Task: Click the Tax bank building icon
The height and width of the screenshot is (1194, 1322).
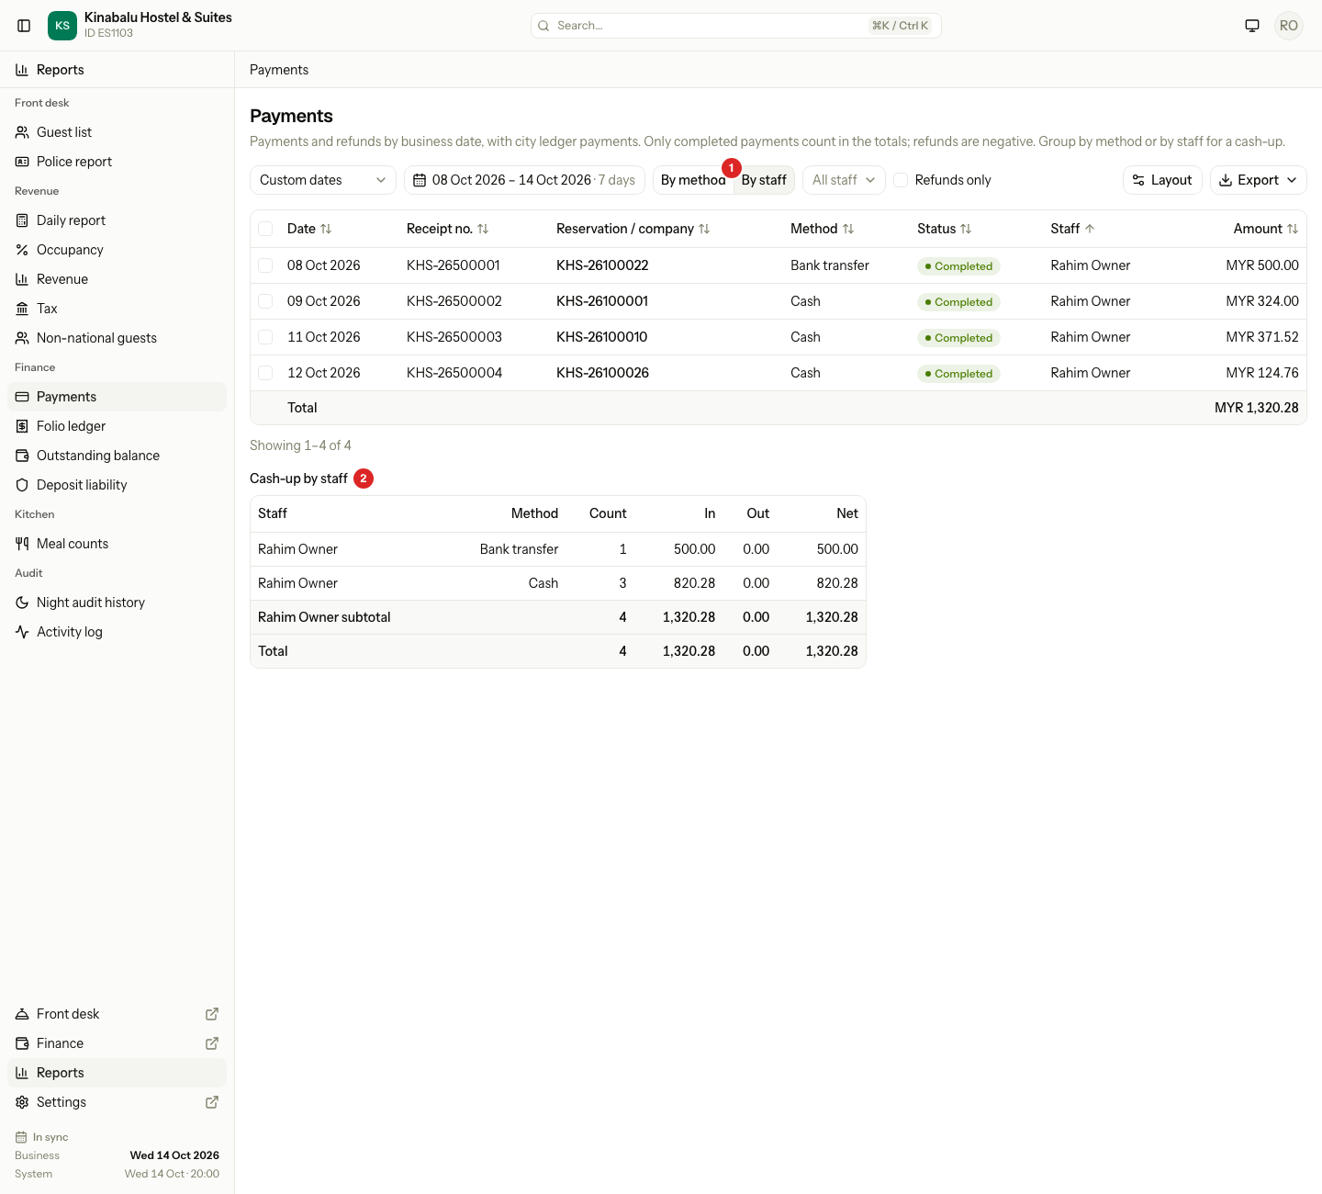Action: (22, 309)
